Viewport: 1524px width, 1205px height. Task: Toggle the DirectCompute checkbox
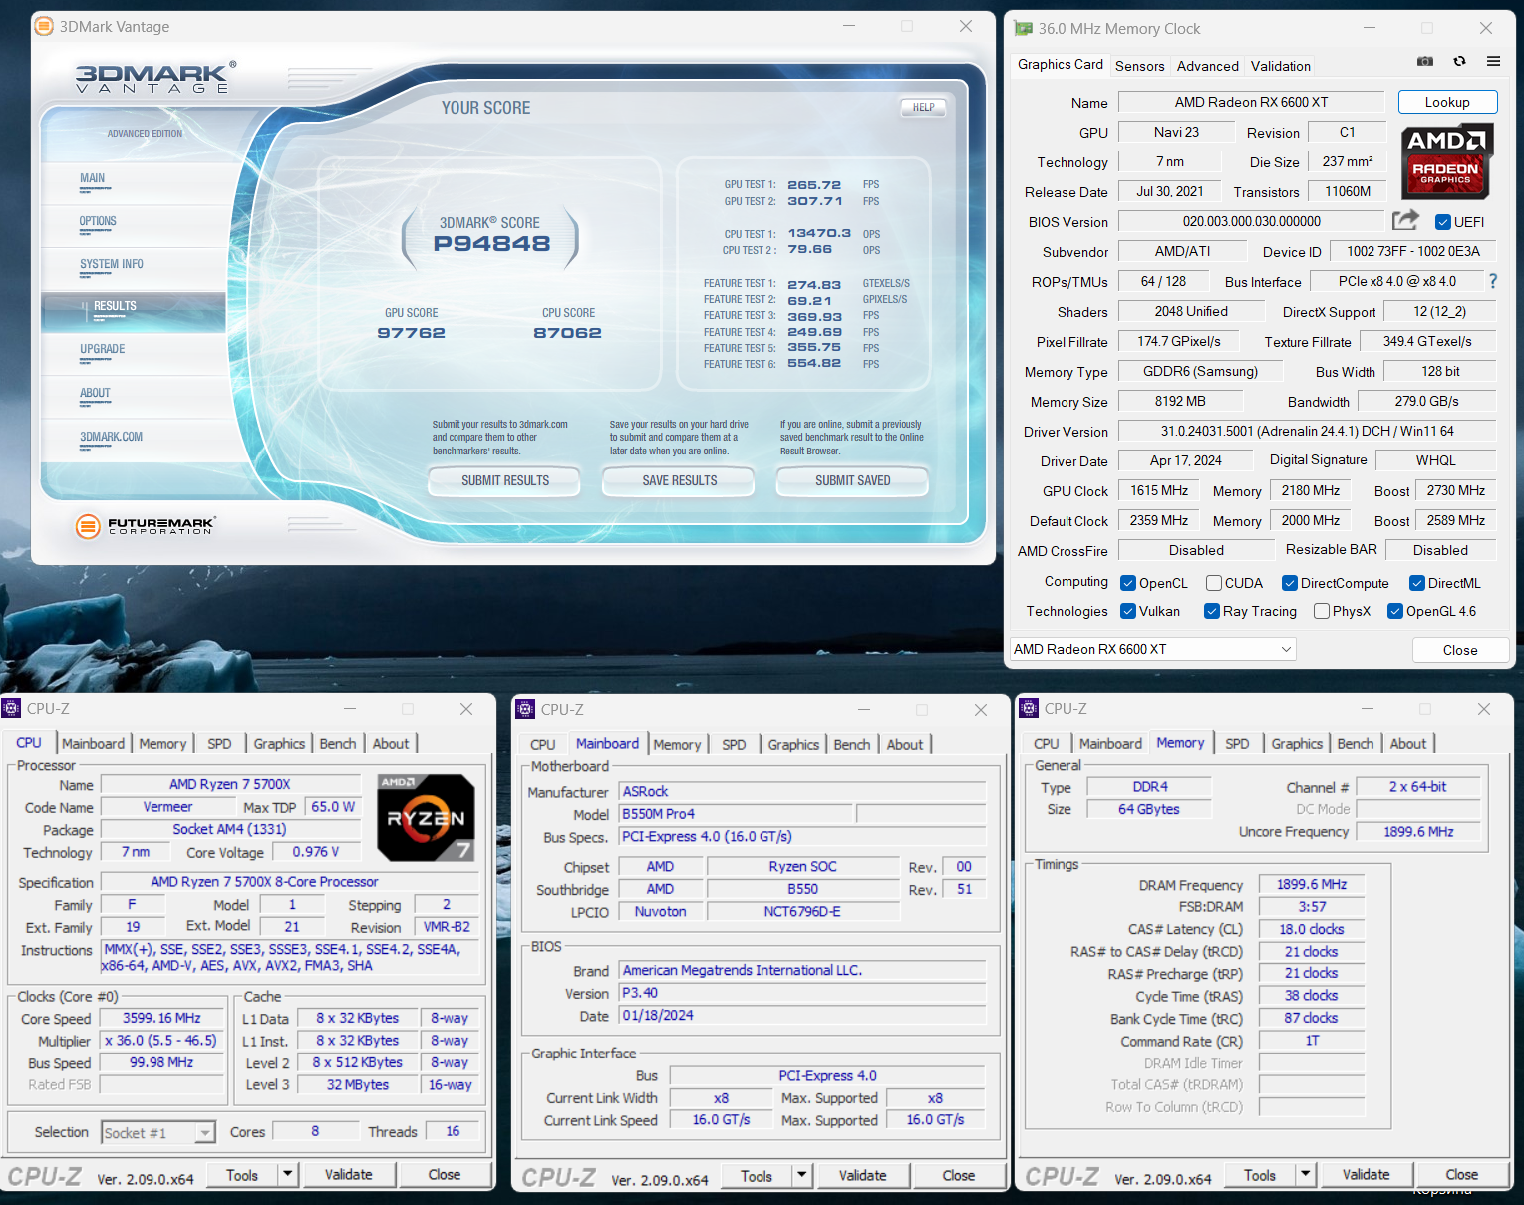(x=1290, y=583)
